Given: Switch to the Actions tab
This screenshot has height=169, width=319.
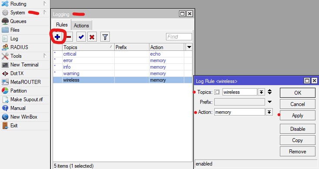Looking at the screenshot, I should pyautogui.click(x=81, y=26).
